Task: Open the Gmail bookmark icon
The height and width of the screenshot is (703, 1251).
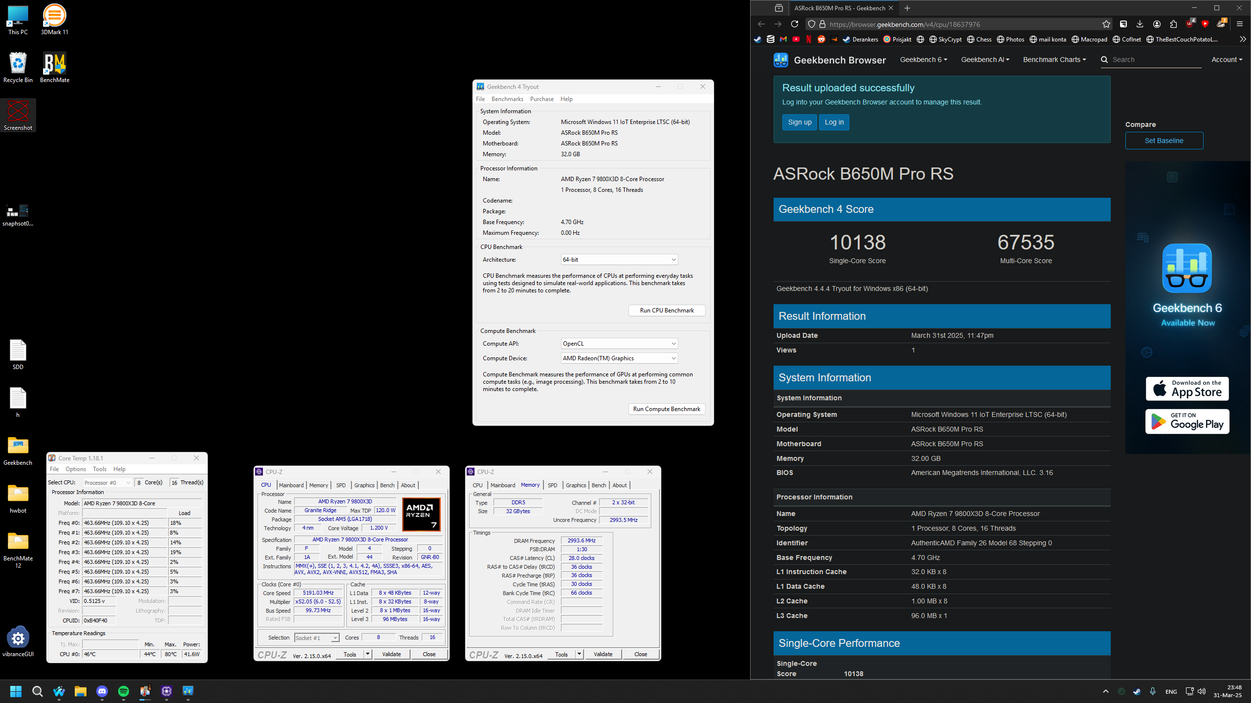Action: (783, 39)
